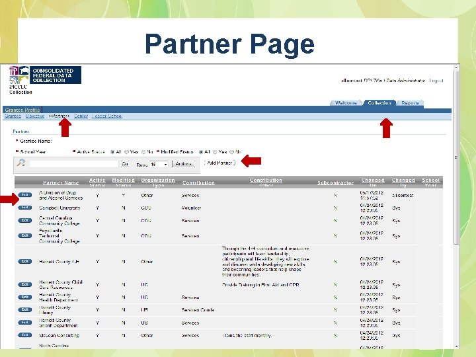Click the vertical scrollbar down arrow
This screenshot has height=357, width=476.
click(456, 346)
